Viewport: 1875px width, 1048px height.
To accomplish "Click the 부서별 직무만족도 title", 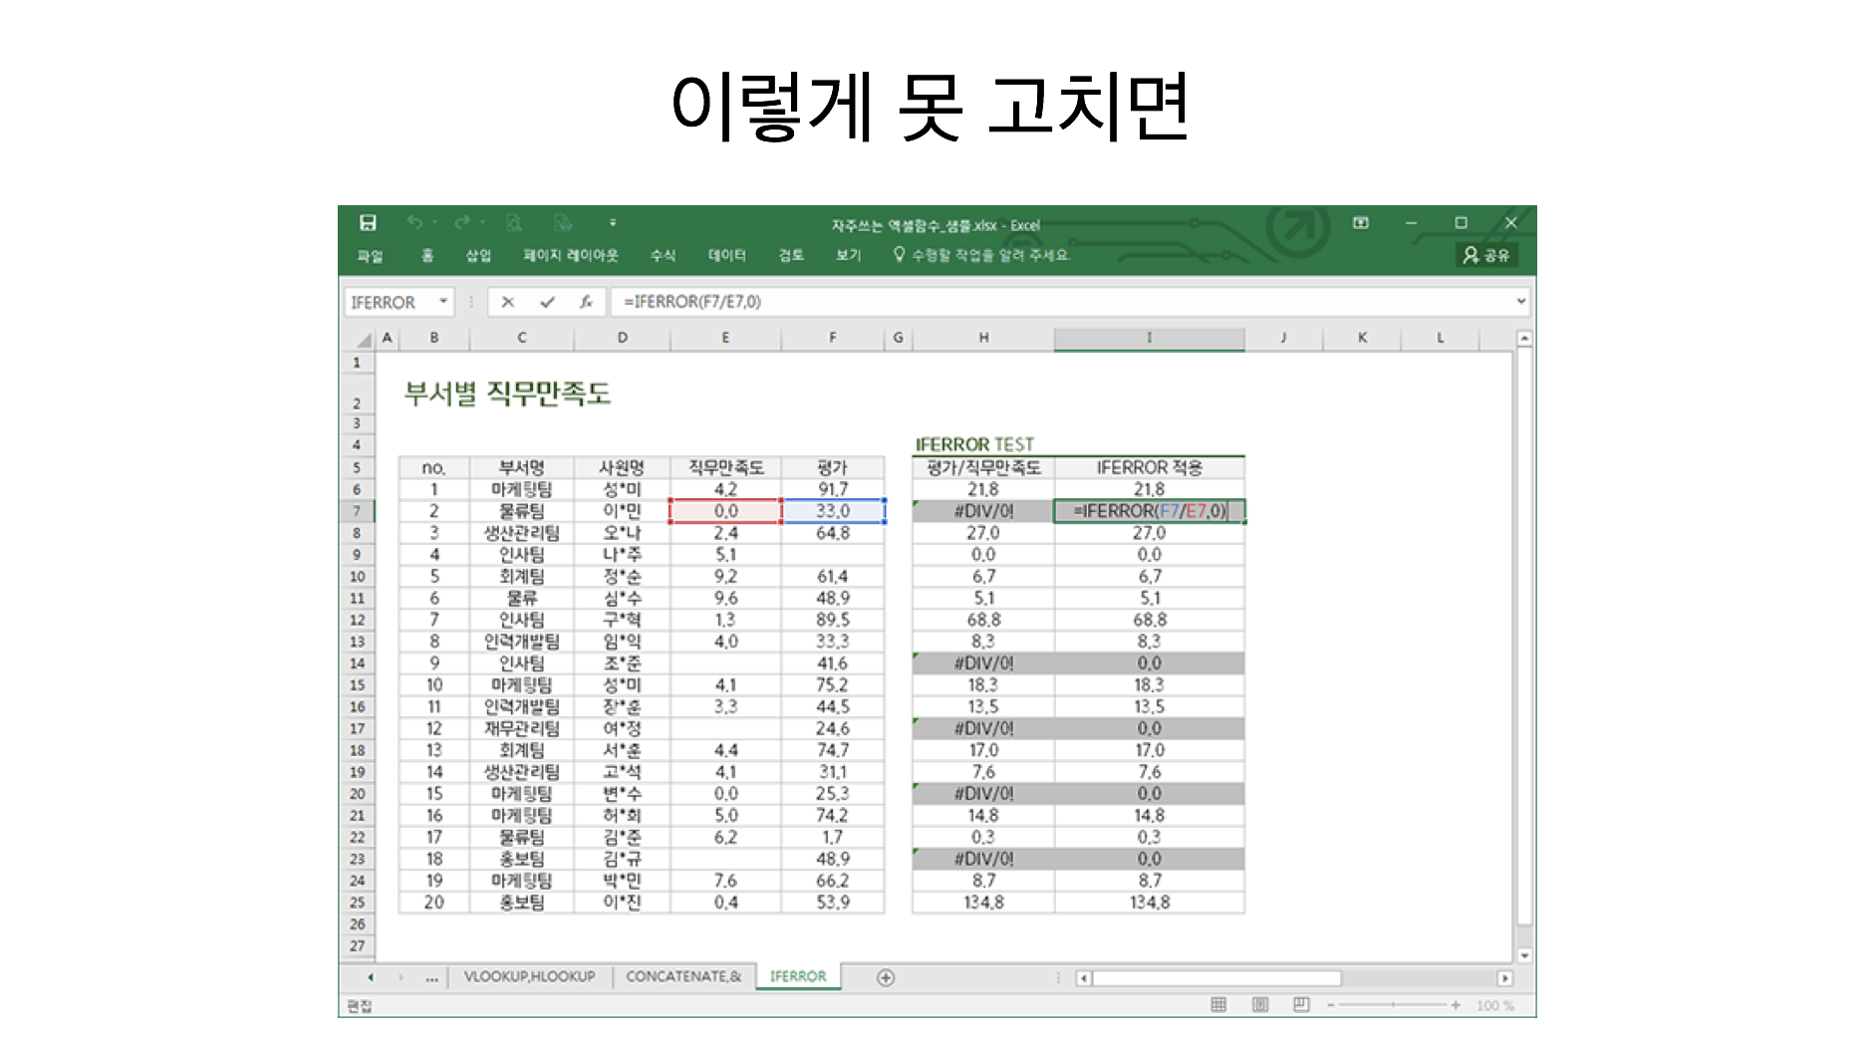I will click(507, 393).
